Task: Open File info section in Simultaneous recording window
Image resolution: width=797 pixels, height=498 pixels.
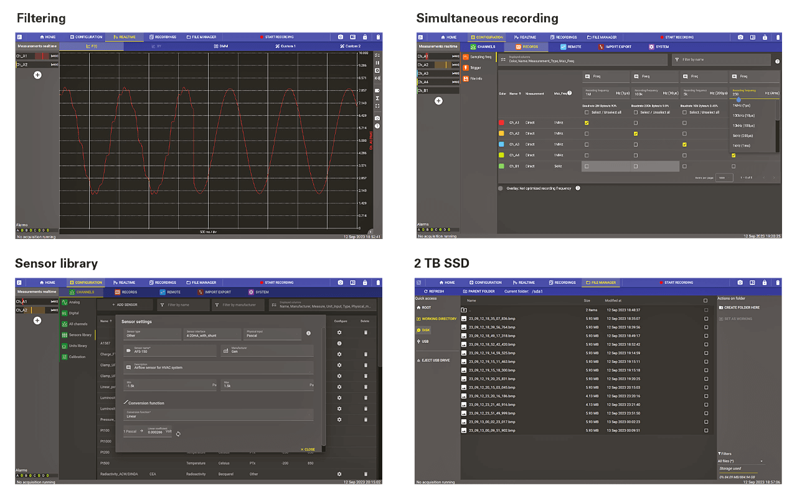Action: pyautogui.click(x=474, y=78)
